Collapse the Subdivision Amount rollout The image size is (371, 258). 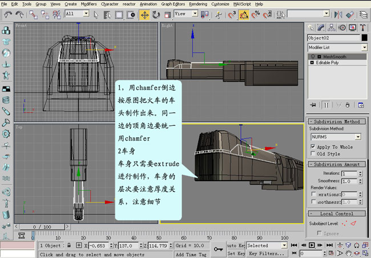[x=337, y=164]
